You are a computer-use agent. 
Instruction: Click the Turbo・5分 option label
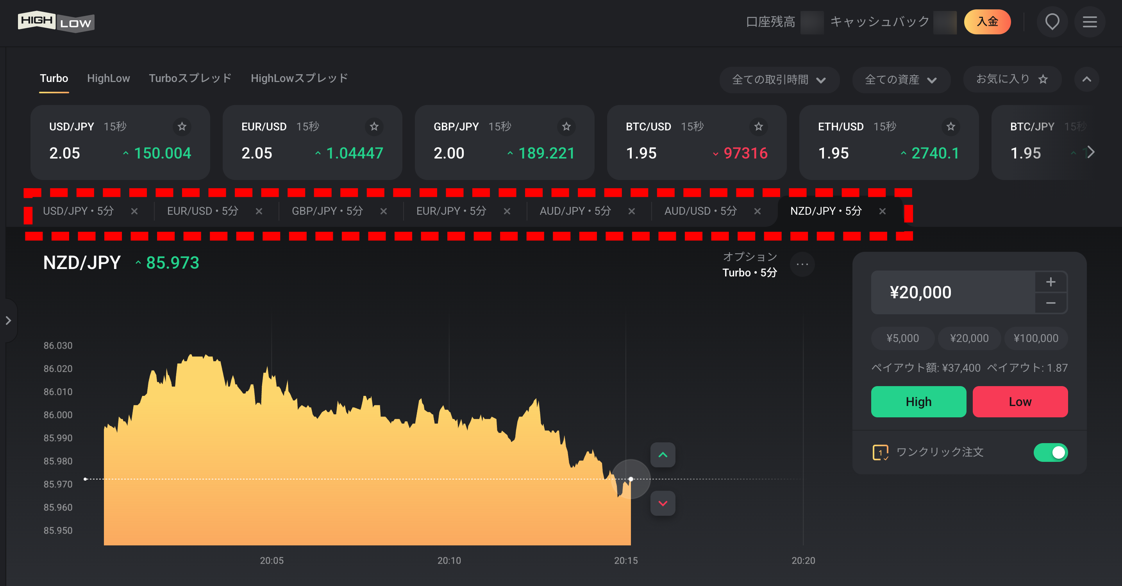pyautogui.click(x=750, y=273)
